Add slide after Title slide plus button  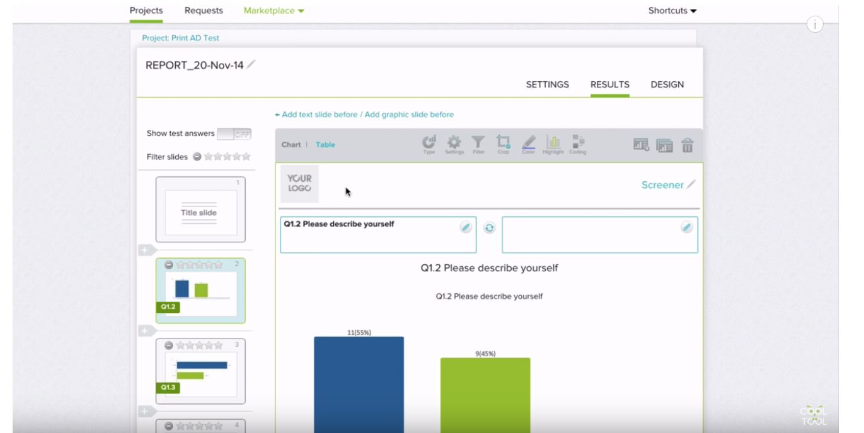pyautogui.click(x=146, y=250)
